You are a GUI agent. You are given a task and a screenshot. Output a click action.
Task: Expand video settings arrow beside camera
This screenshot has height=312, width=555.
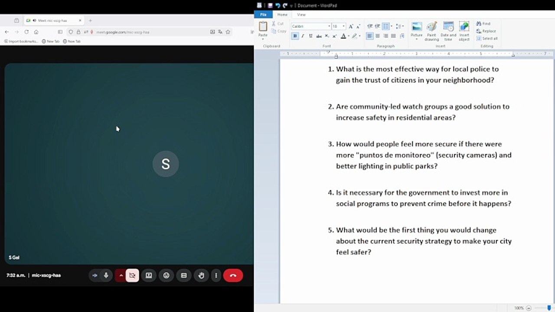pos(121,275)
